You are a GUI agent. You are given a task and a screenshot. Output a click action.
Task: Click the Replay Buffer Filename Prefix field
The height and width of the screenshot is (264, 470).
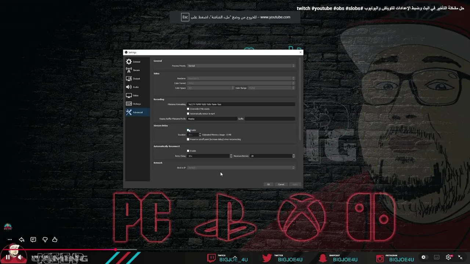[212, 119]
